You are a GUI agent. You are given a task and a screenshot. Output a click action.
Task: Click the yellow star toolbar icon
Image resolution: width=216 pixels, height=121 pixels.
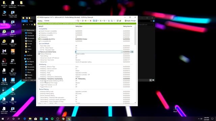tap(88, 21)
